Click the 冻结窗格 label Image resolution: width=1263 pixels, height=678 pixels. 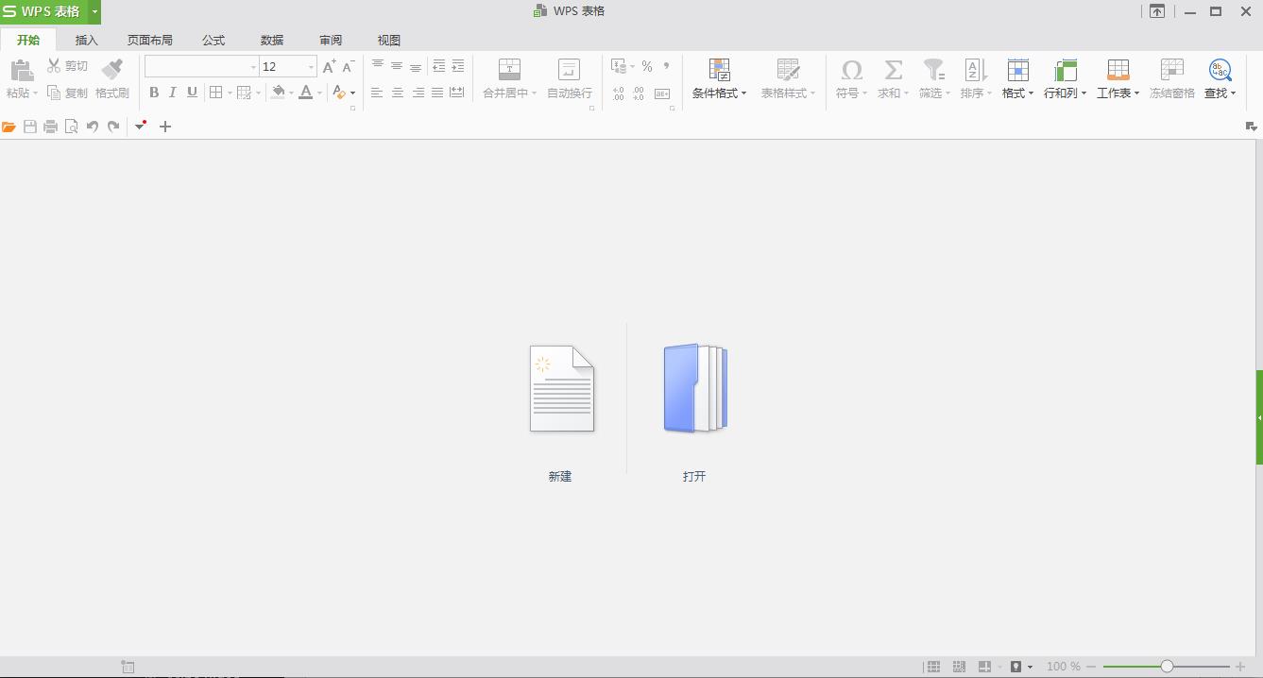click(1172, 93)
